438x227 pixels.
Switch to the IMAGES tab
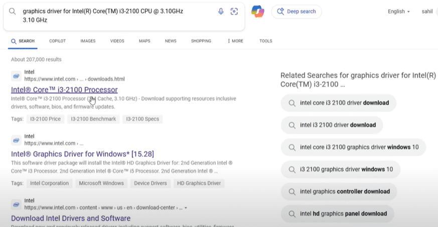88,41
